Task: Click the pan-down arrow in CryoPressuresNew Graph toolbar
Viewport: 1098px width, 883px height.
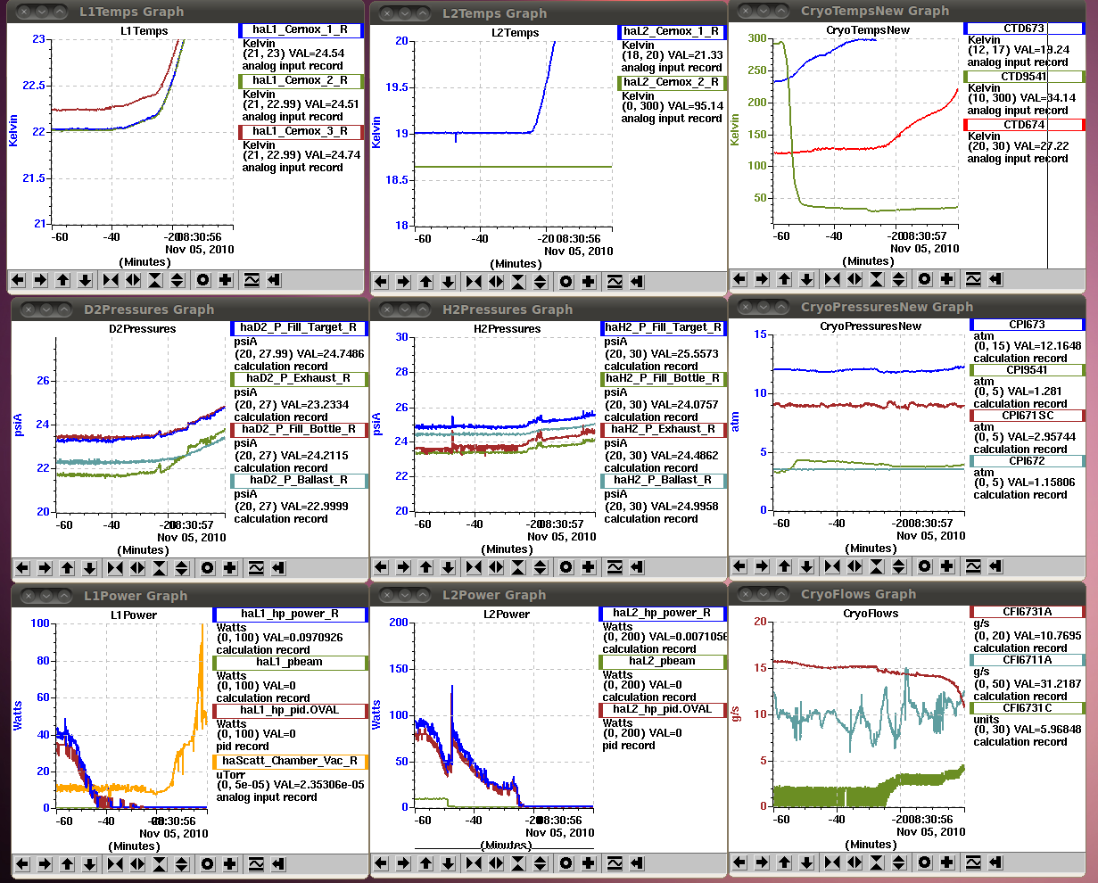Action: click(807, 566)
